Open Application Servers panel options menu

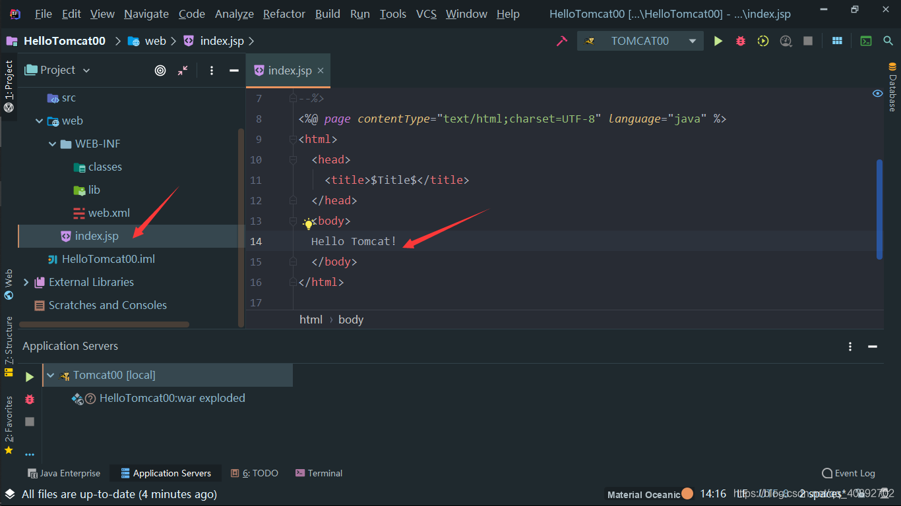[851, 347]
